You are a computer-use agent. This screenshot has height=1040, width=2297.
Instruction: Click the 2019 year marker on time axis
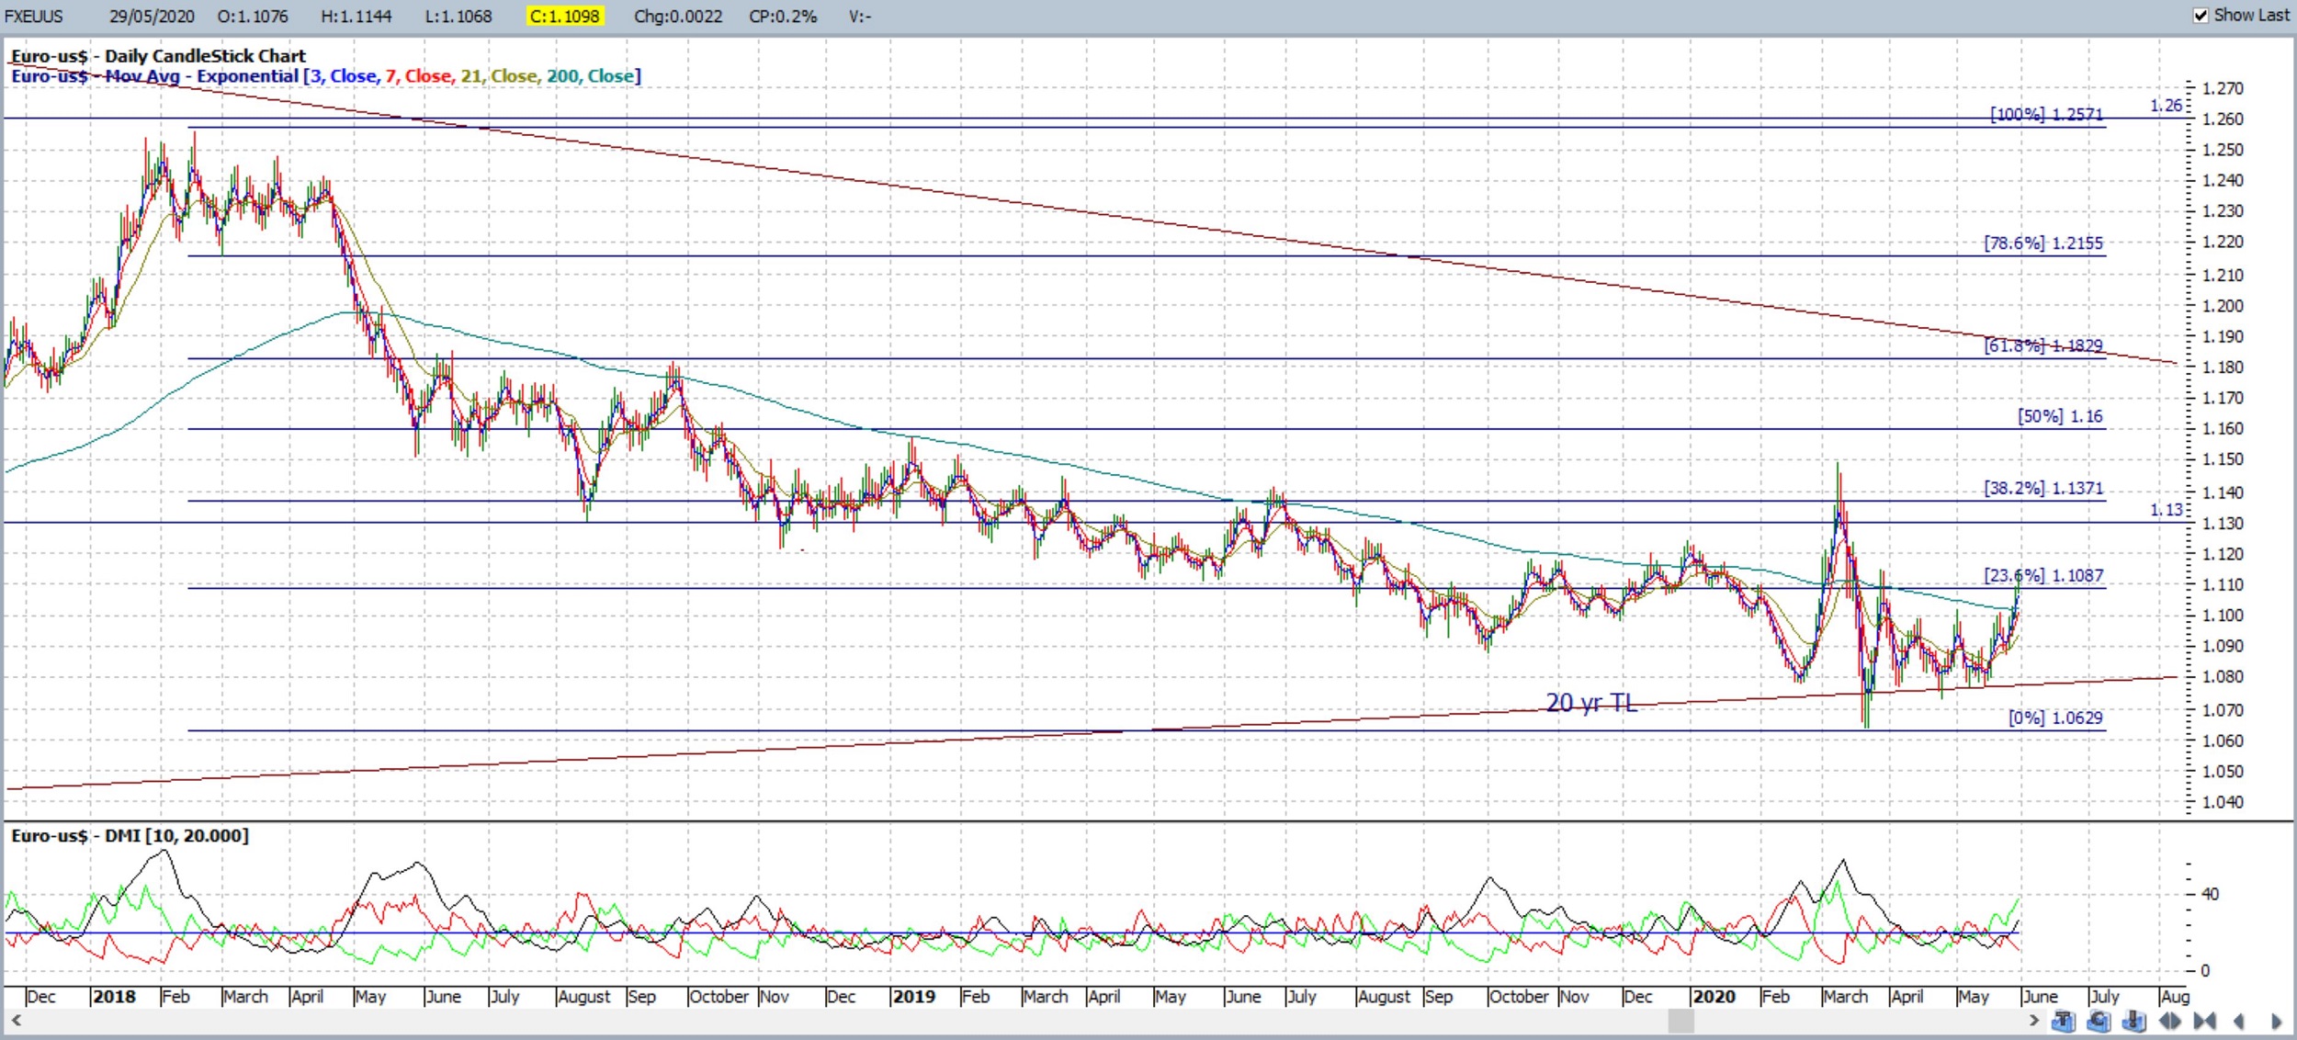914,997
